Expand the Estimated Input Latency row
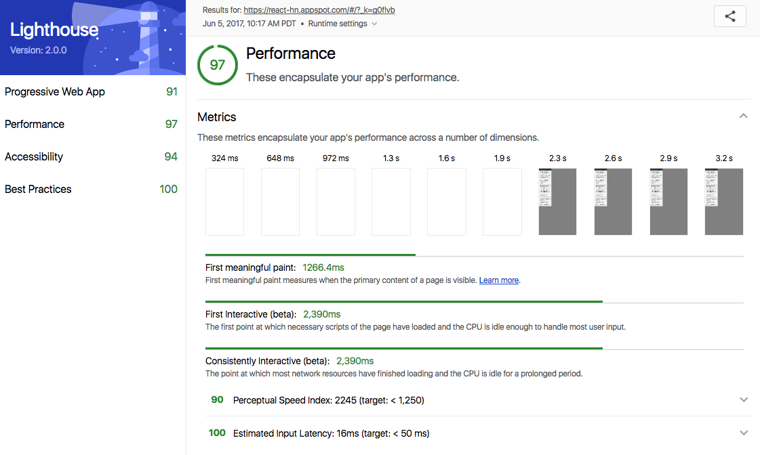This screenshot has height=455, width=760. [744, 433]
